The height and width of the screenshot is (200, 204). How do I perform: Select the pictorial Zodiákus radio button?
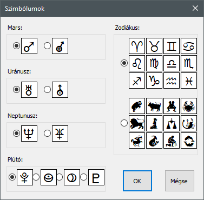[x=124, y=123]
